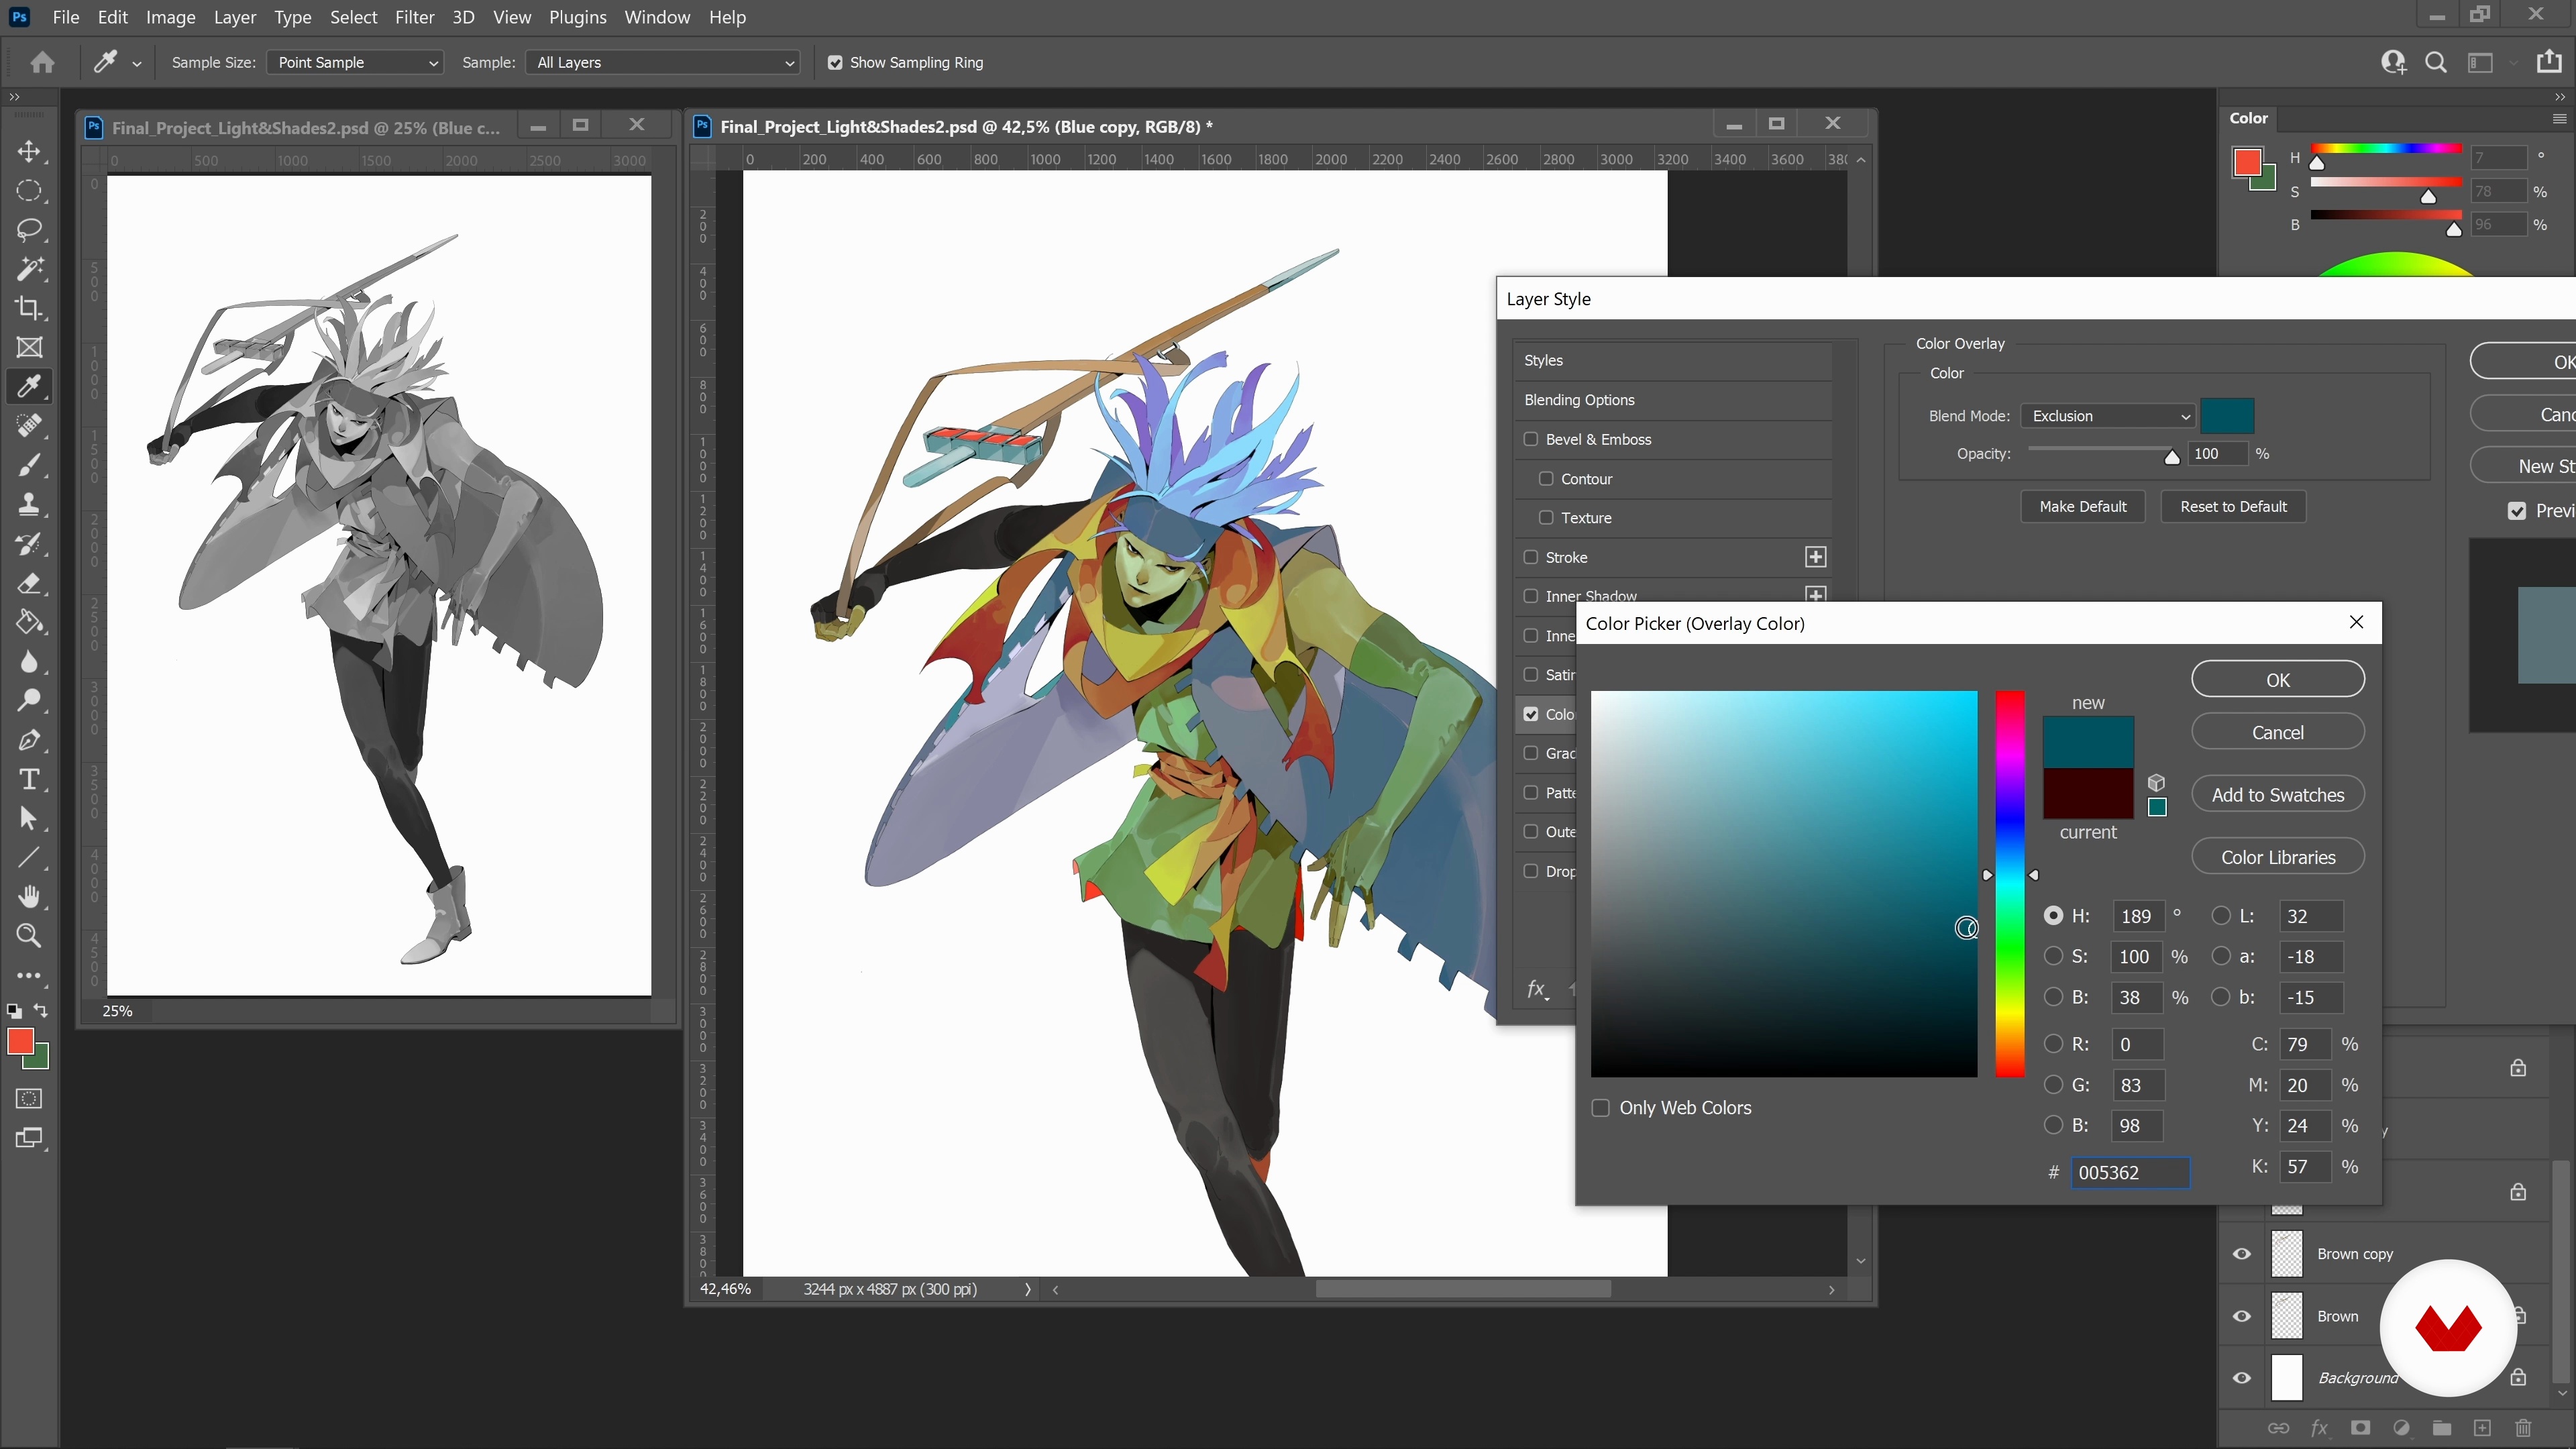This screenshot has height=1449, width=2576.
Task: Select the S saturation radio button
Action: [x=2053, y=956]
